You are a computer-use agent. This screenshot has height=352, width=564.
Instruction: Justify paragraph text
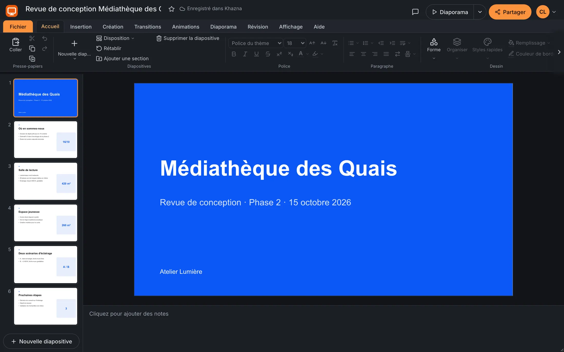tap(386, 54)
